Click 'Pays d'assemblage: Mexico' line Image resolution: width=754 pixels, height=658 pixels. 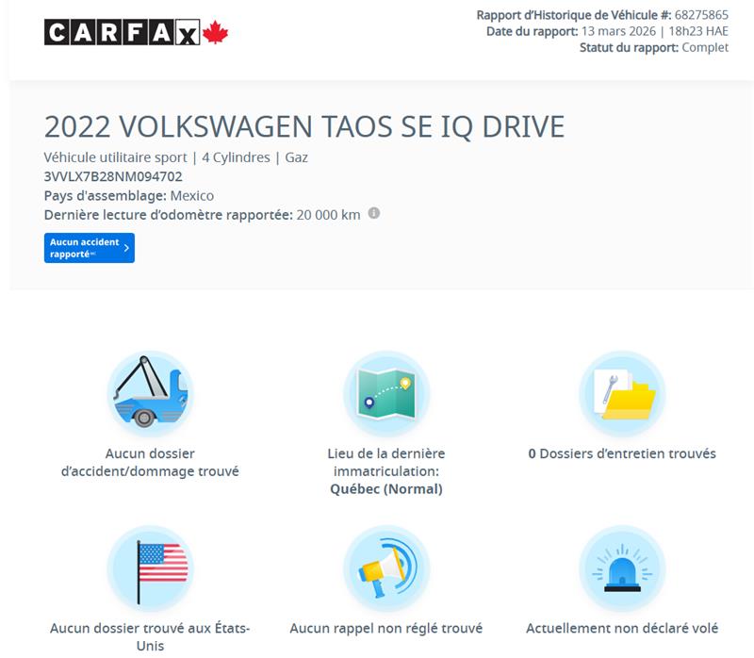[129, 196]
